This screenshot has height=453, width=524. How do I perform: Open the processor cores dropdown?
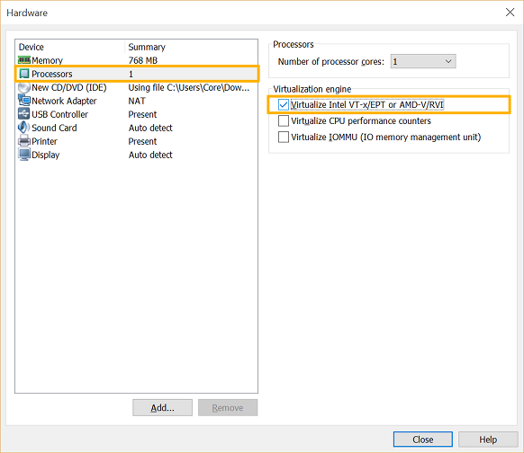(x=423, y=61)
